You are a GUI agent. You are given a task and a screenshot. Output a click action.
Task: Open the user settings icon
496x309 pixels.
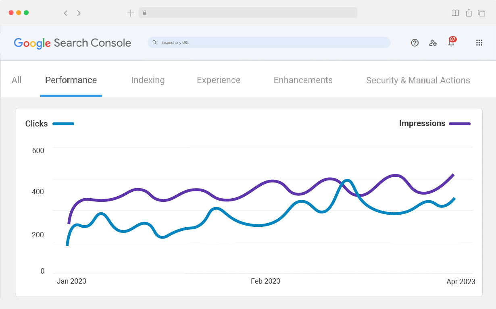(433, 43)
